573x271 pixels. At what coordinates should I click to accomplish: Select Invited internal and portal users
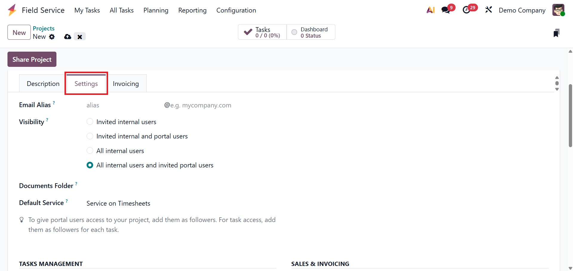coord(90,136)
